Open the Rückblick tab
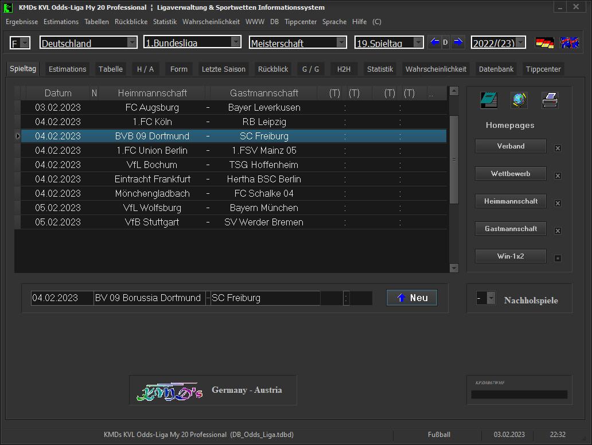592x445 pixels. point(273,69)
